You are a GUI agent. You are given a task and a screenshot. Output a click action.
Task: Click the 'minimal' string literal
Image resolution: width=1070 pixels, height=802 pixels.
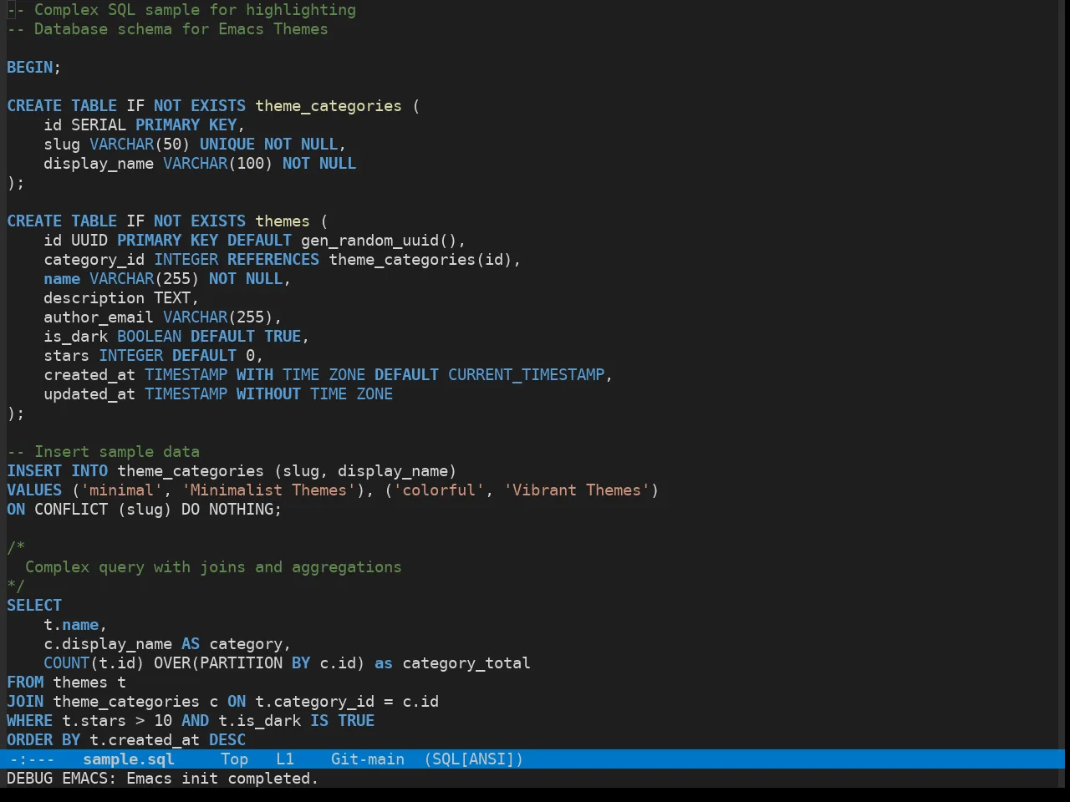[x=122, y=490]
